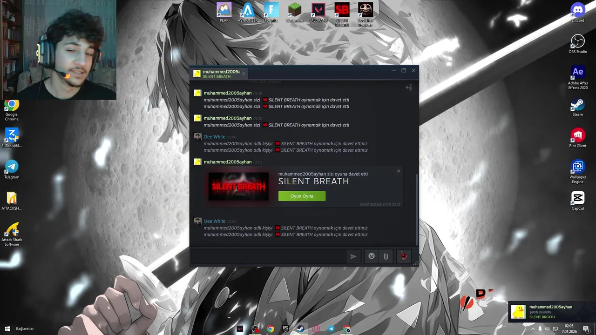596x335 pixels.
Task: Click the chat message input field
Action: [x=268, y=256]
